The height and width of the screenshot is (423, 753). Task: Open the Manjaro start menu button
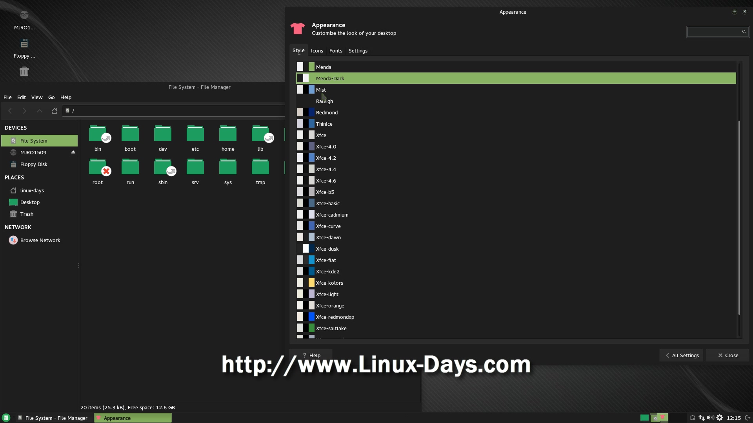6,418
